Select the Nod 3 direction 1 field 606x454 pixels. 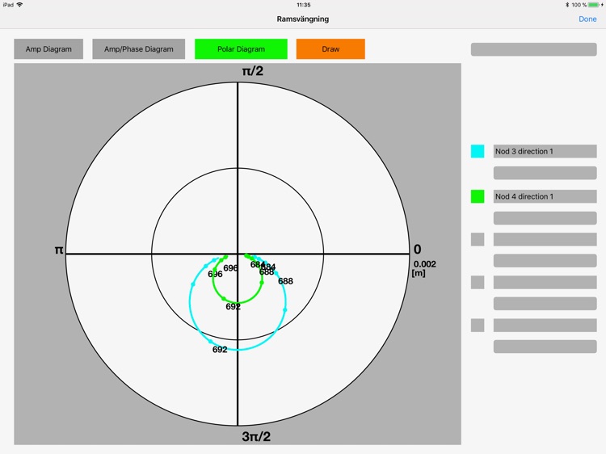[545, 151]
